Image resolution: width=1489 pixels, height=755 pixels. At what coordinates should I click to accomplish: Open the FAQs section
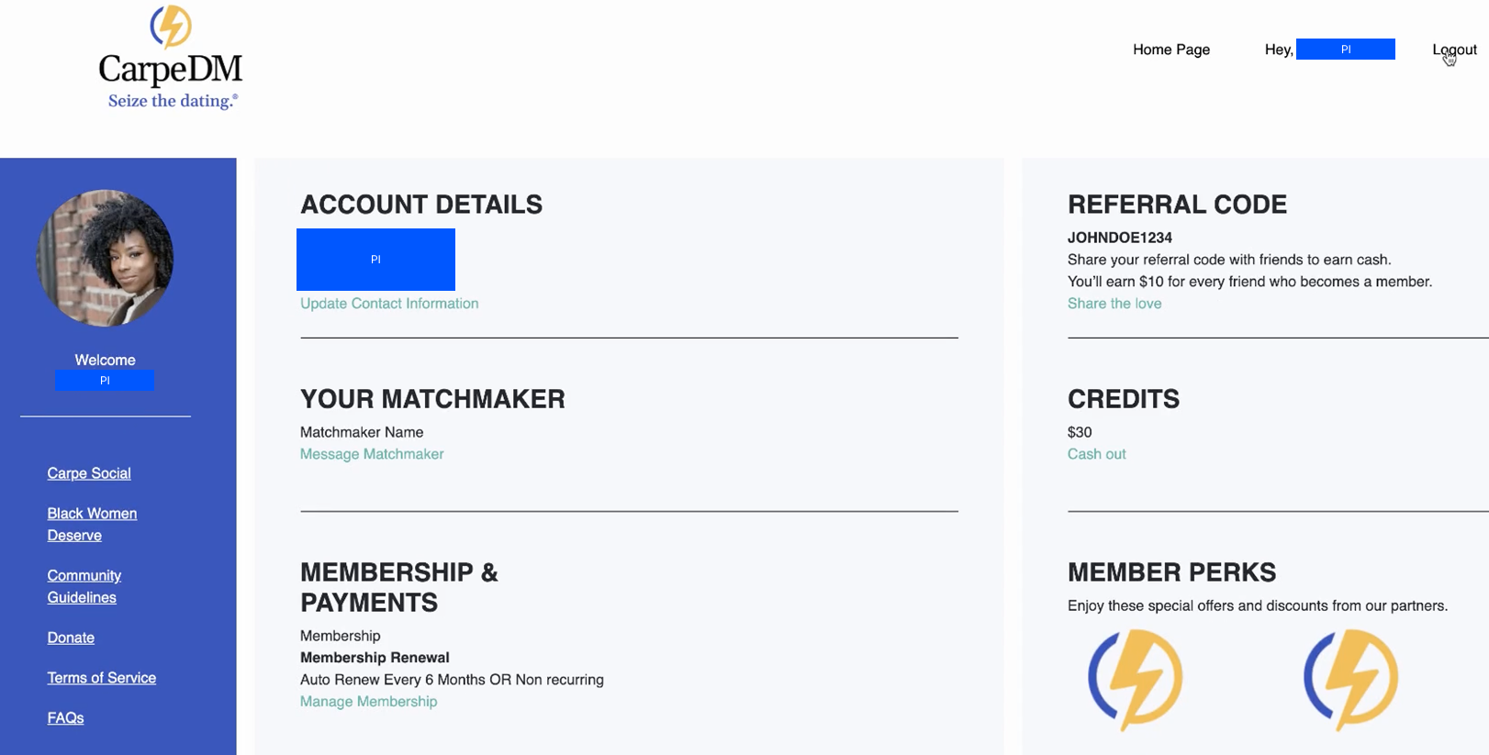click(x=64, y=717)
